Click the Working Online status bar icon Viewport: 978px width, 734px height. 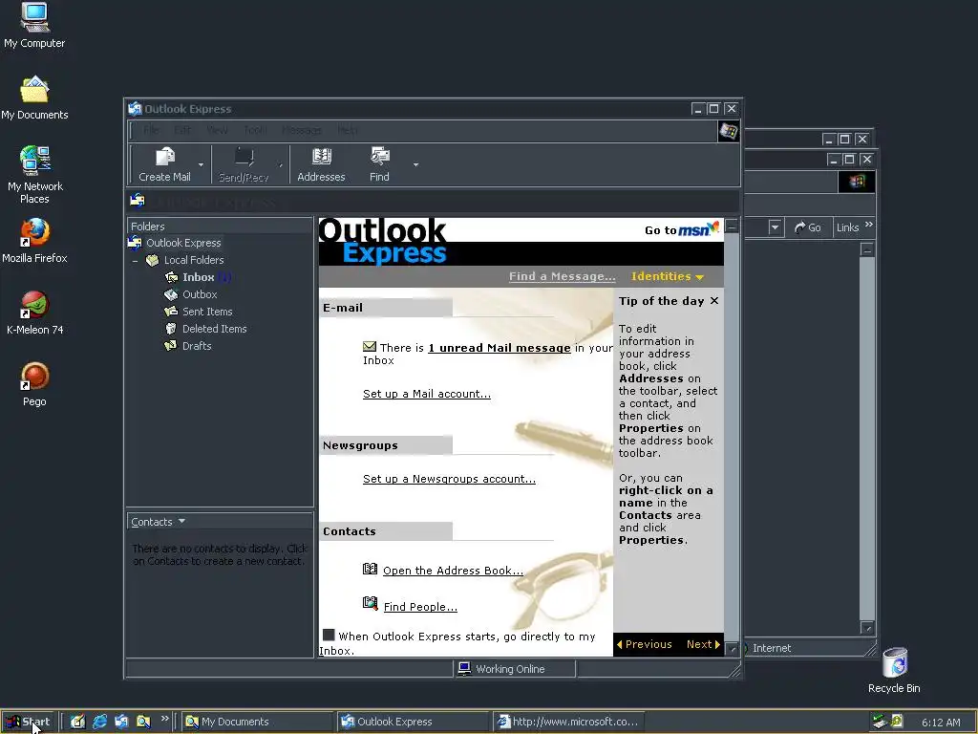(x=464, y=668)
